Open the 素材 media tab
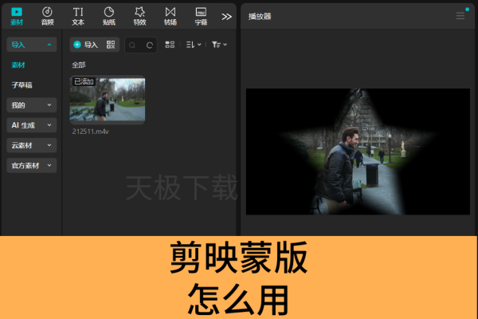 (x=17, y=17)
